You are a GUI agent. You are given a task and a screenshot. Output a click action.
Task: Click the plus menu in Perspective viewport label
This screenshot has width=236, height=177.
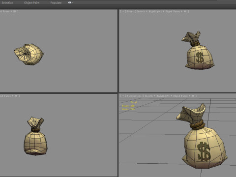click(123, 96)
